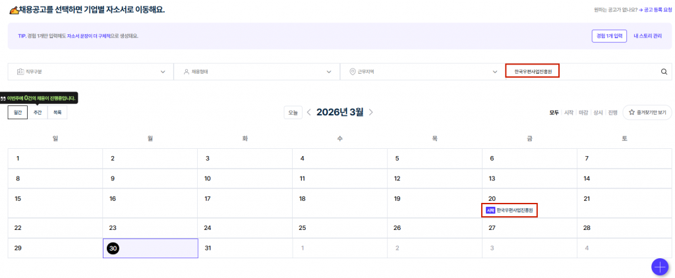Click the search magnifier icon
The image size is (675, 278).
tap(664, 72)
